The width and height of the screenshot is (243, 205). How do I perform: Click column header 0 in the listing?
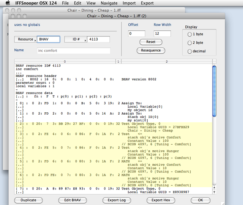(x=65, y=61)
